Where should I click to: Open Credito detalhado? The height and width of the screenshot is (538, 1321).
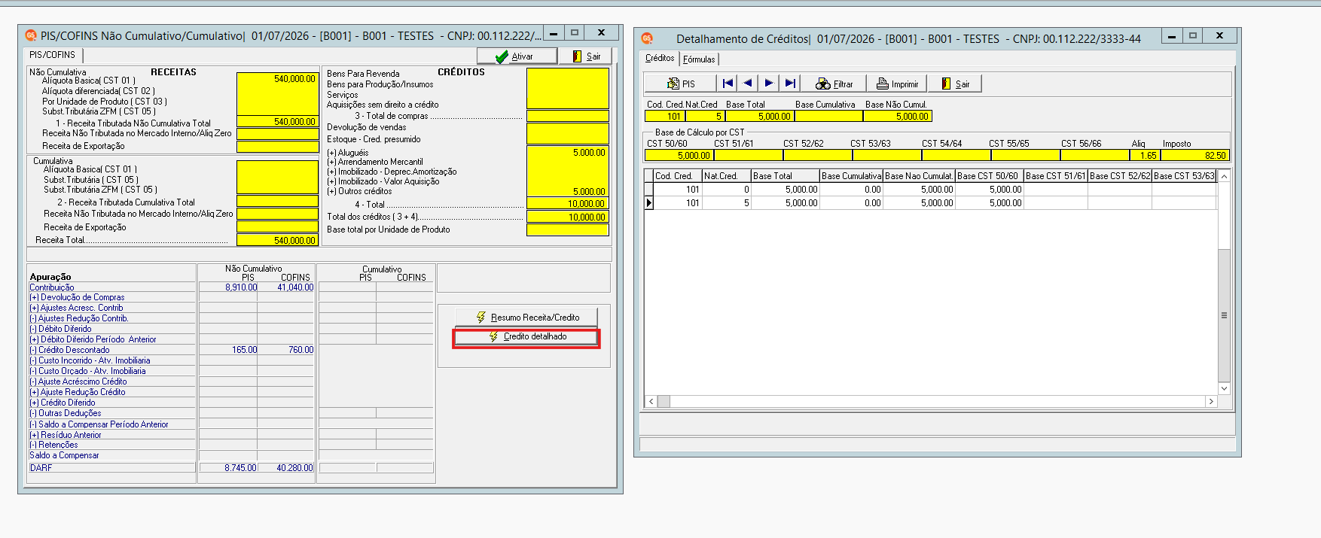click(x=527, y=336)
